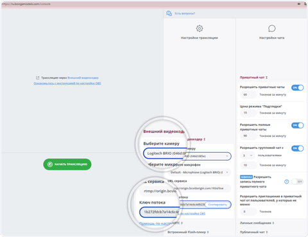Expand the Публичный чат section
The width and height of the screenshot is (308, 237).
click(253, 232)
